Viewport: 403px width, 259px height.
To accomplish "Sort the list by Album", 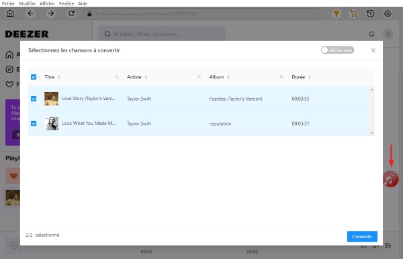I will click(x=228, y=77).
